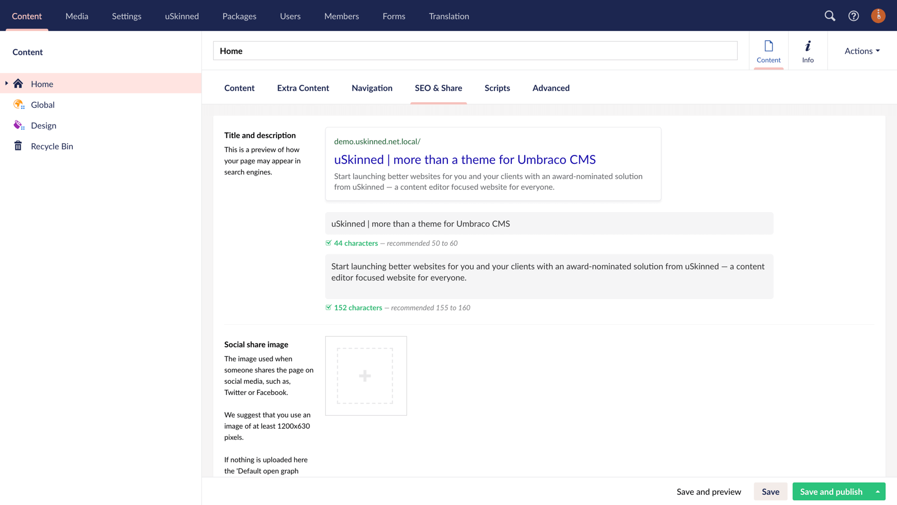Open the Recycle Bin trash icon
897x505 pixels.
click(x=18, y=146)
